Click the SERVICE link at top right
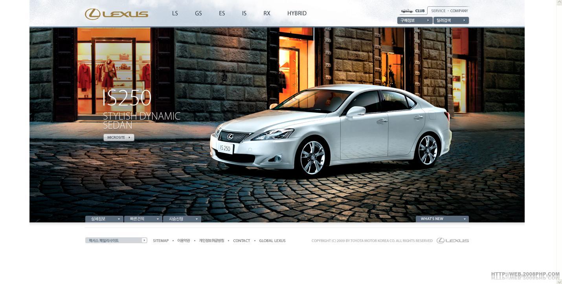This screenshot has height=284, width=562. pyautogui.click(x=438, y=11)
